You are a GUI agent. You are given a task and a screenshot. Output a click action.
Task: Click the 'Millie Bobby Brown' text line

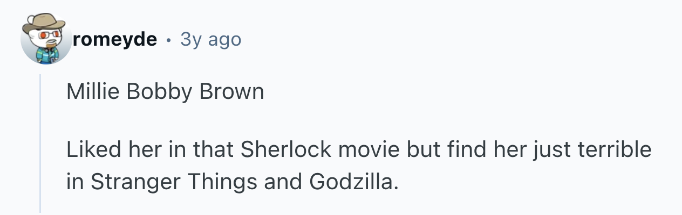point(165,92)
